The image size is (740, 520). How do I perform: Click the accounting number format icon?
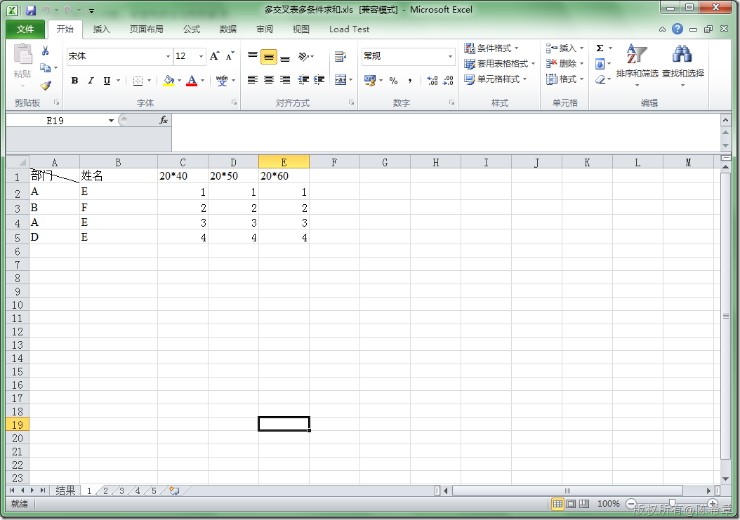(x=369, y=81)
